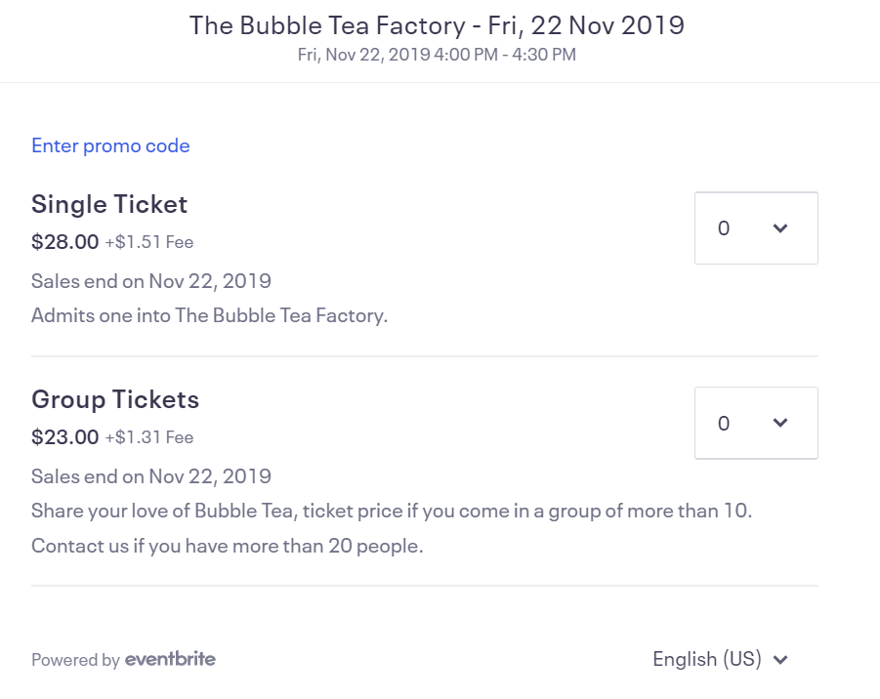This screenshot has width=880, height=699.
Task: Click 'Contact us if you have more than 20 people'
Action: 227,546
